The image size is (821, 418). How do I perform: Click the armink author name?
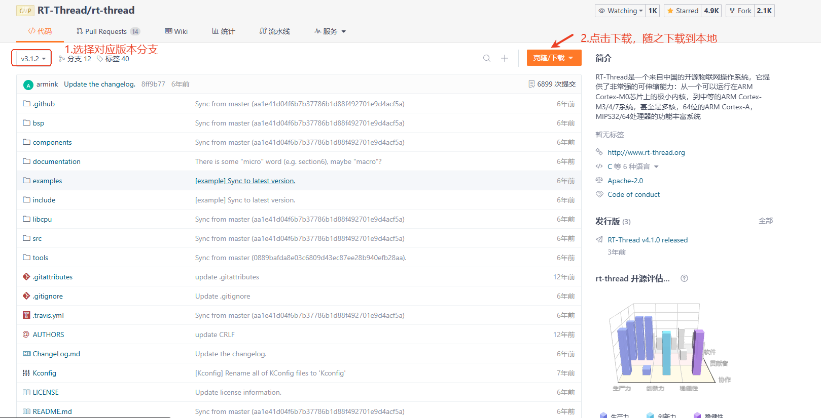[47, 84]
